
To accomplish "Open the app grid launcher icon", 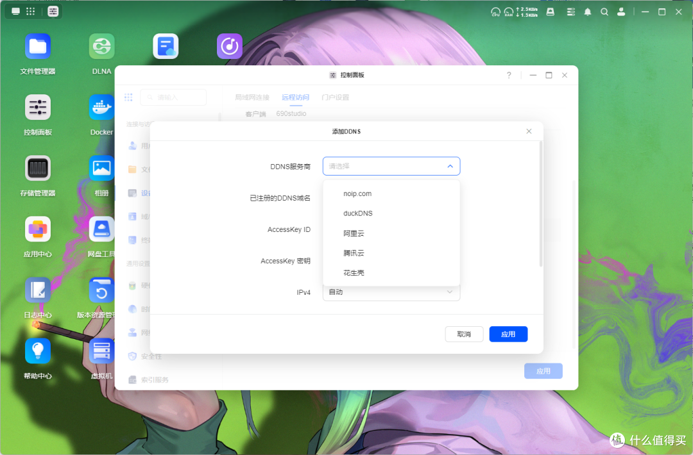I will pyautogui.click(x=31, y=12).
